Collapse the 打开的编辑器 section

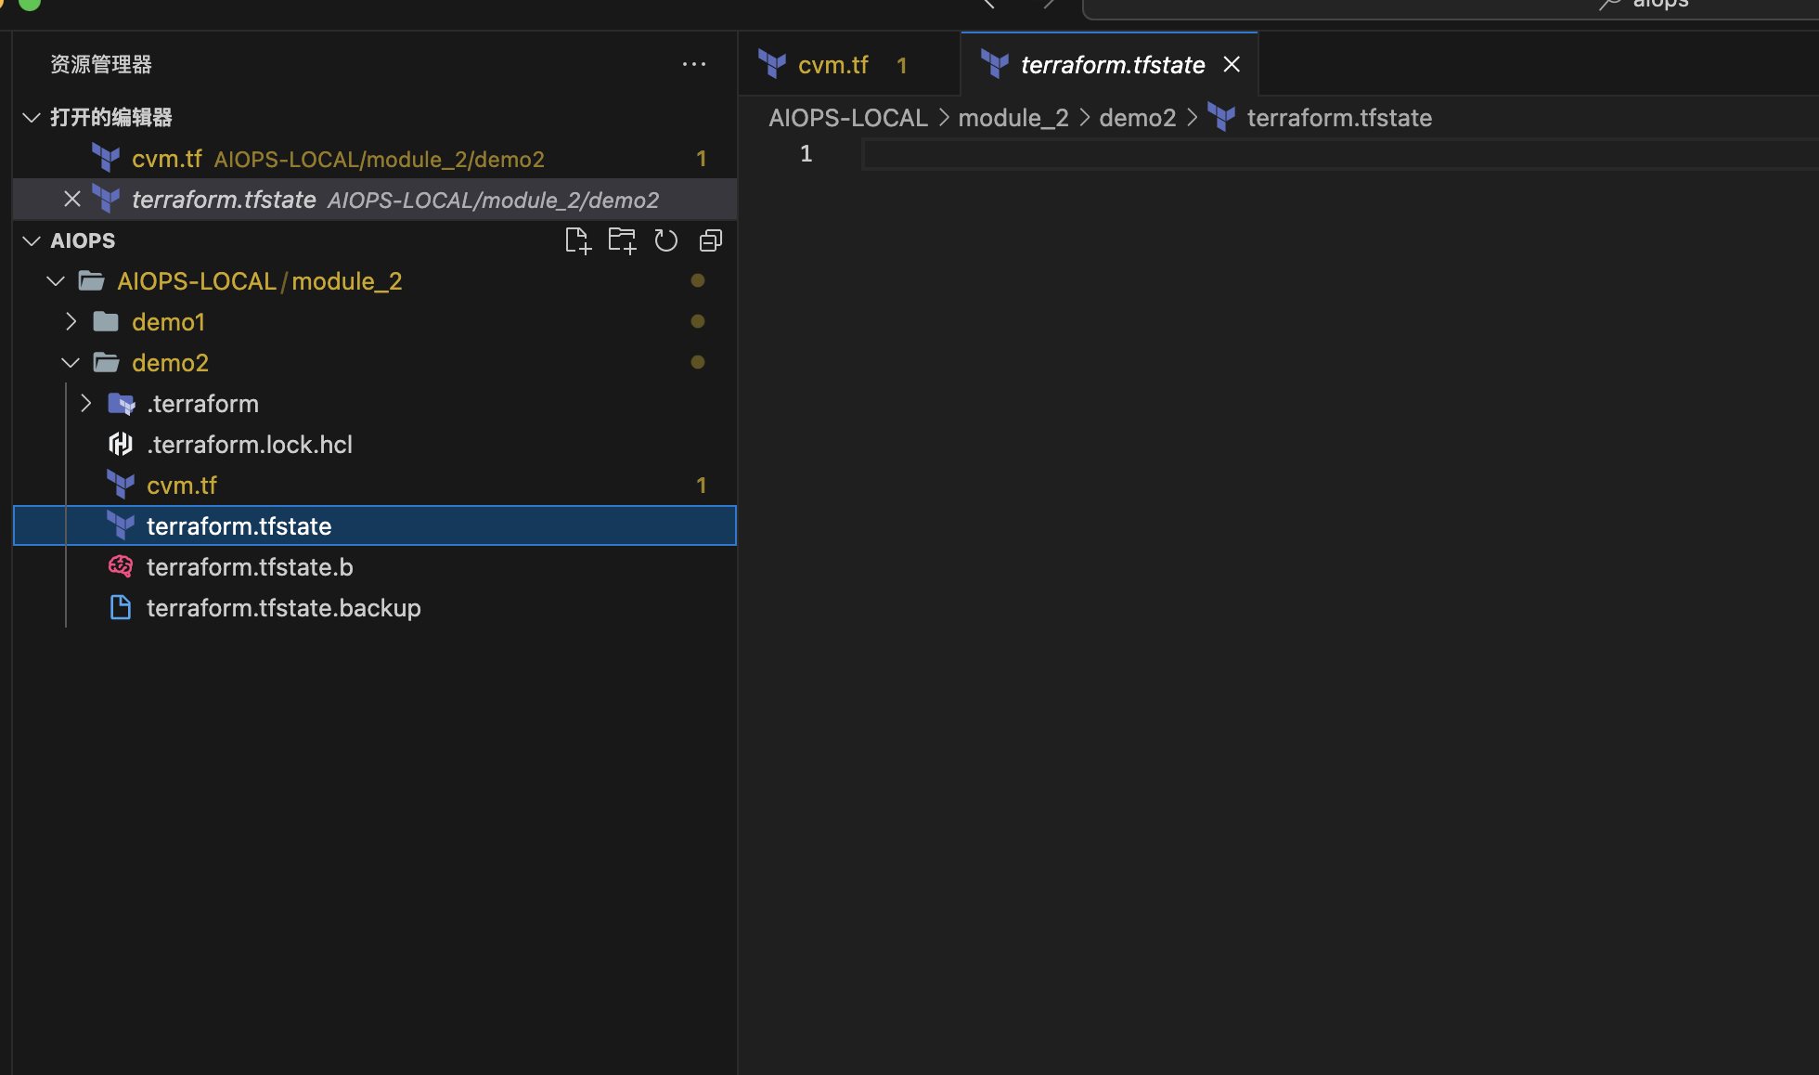tap(32, 117)
